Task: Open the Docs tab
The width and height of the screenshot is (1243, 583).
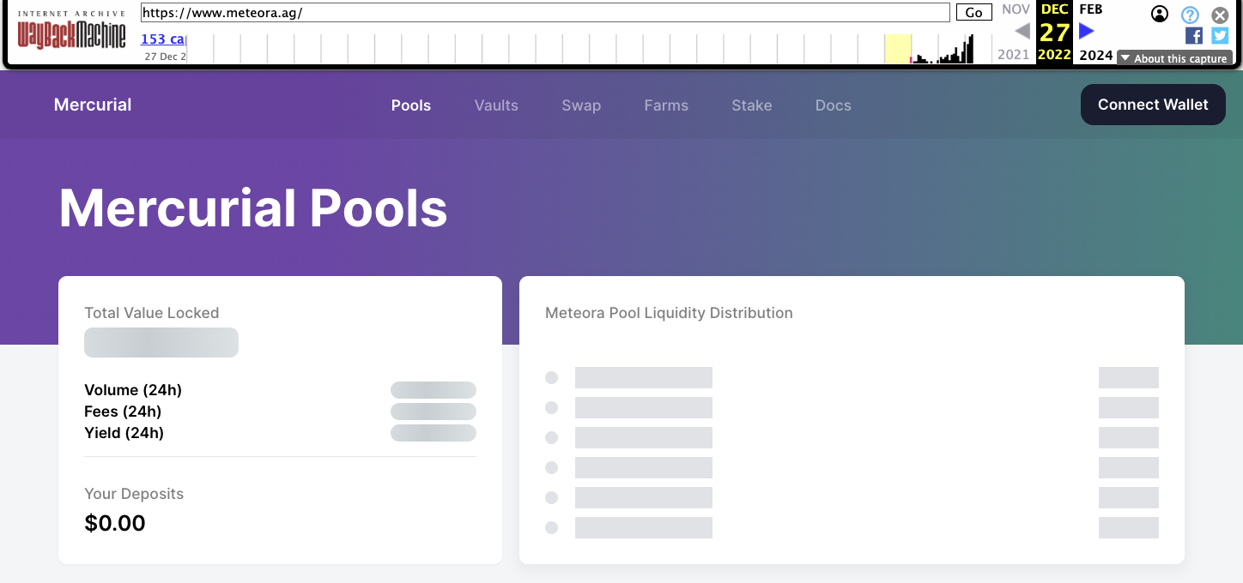Action: tap(834, 105)
